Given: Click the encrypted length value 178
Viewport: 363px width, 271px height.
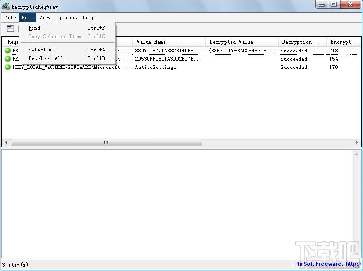Looking at the screenshot, I should pos(333,67).
